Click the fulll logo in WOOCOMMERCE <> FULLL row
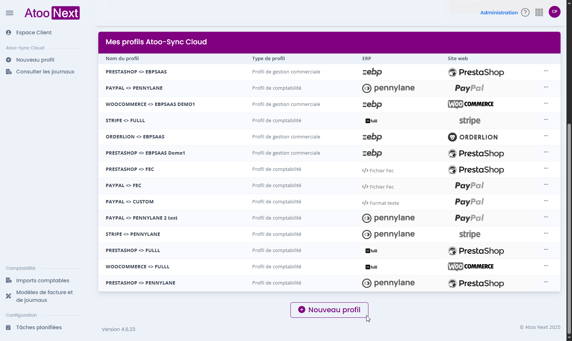Screen dimensions: 572x341 371,267
